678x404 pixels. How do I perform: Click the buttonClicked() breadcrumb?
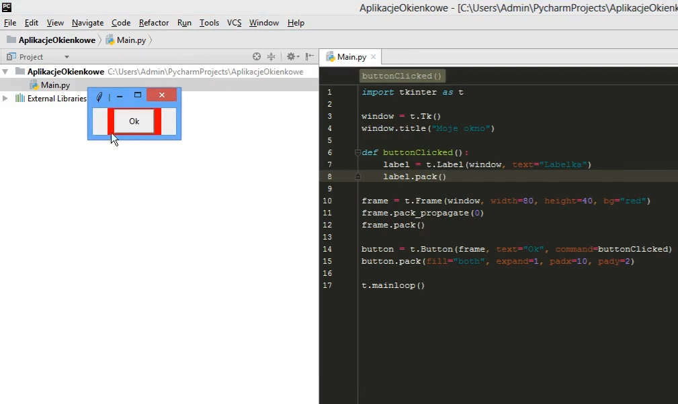(402, 76)
